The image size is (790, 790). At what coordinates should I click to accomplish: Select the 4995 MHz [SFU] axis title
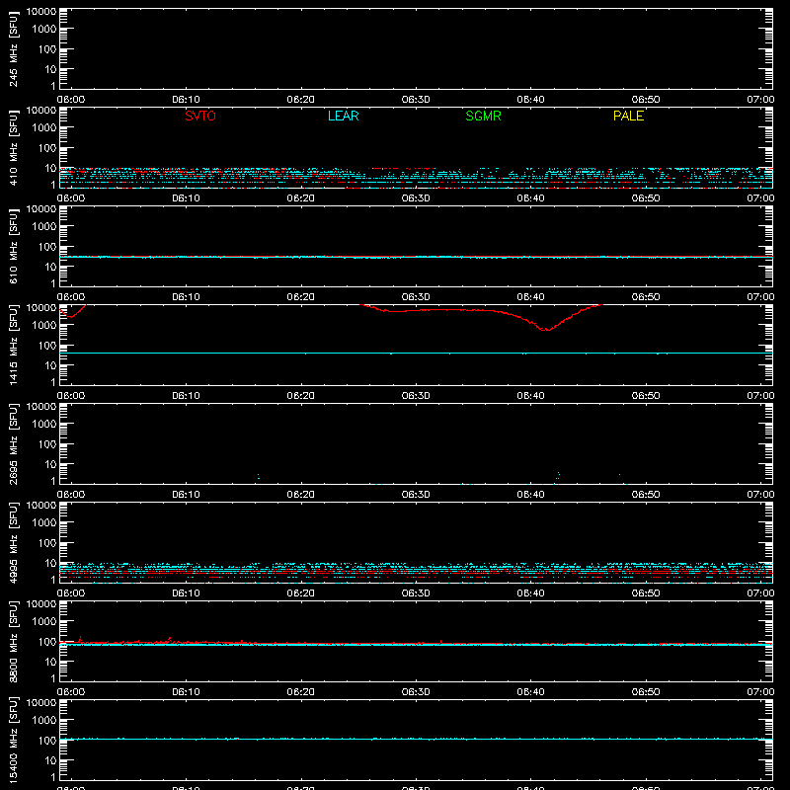click(13, 542)
